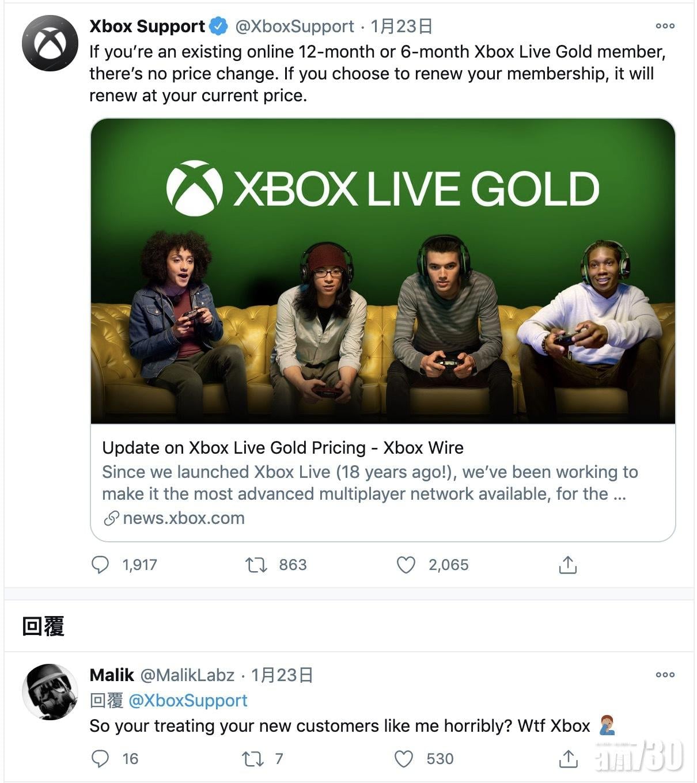Reply to the Xbox Support tweet
Viewport: 697px width, 783px height.
(x=100, y=565)
